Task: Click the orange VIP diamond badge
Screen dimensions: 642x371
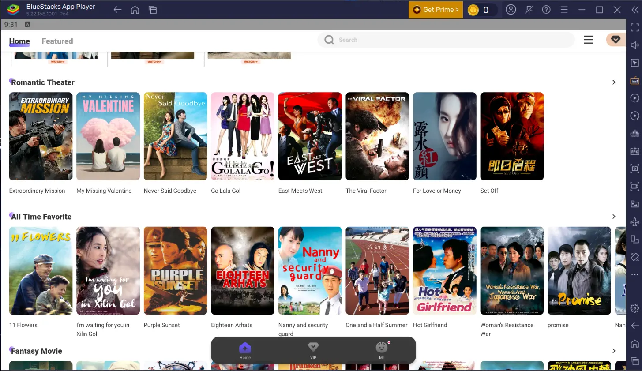Action: (x=616, y=40)
